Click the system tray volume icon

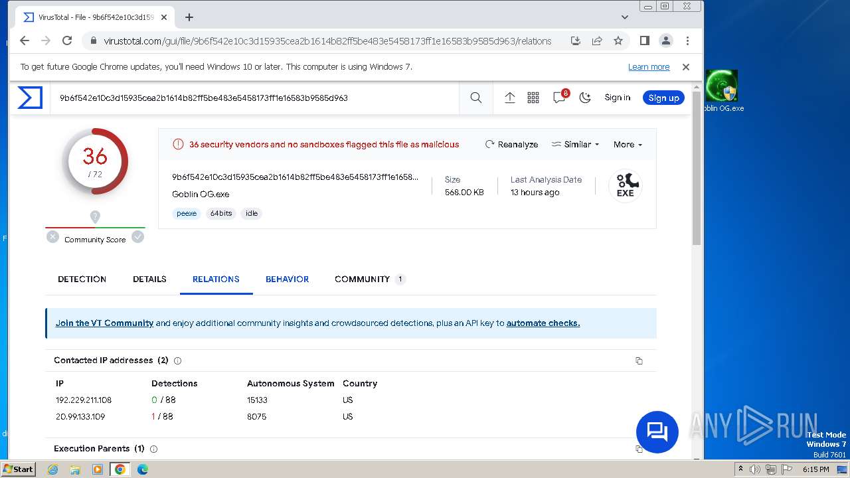(754, 469)
